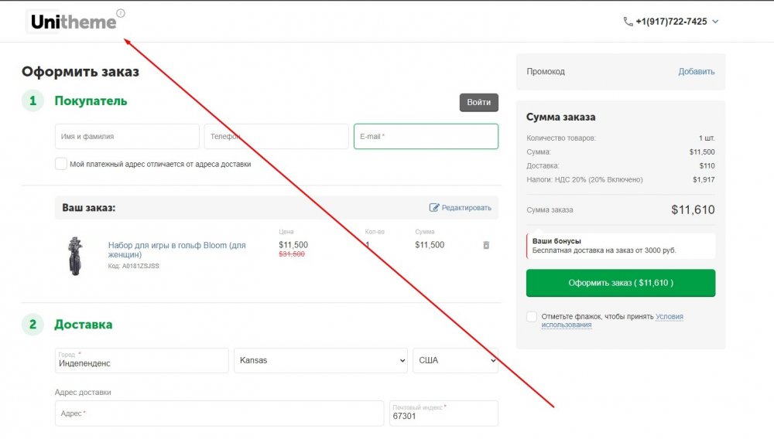Image resolution: width=774 pixels, height=439 pixels.
Task: Open the Условия использования link
Action: pos(669,317)
